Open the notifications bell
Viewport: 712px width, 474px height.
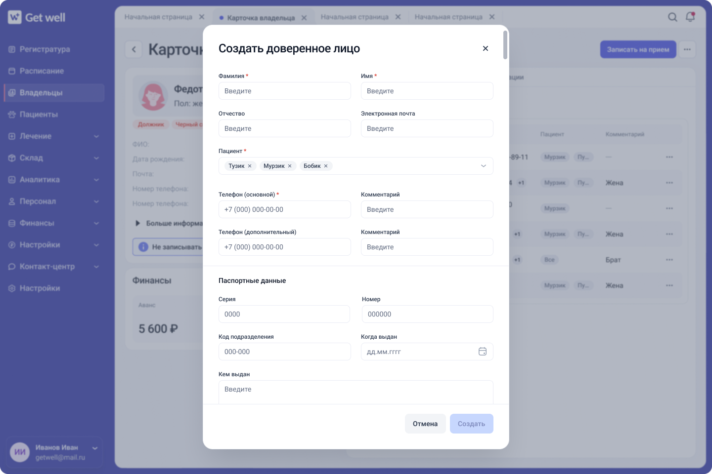click(690, 17)
